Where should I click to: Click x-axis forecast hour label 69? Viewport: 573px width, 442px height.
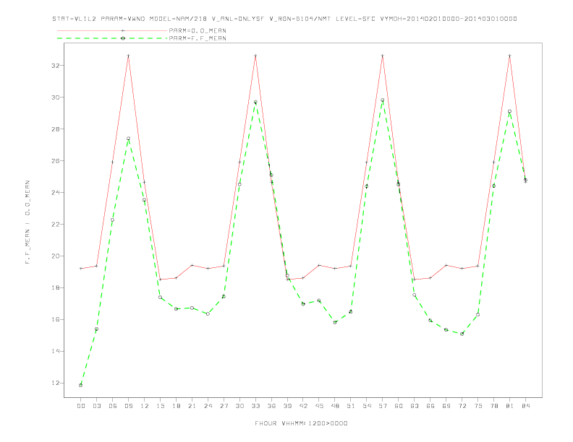446,406
